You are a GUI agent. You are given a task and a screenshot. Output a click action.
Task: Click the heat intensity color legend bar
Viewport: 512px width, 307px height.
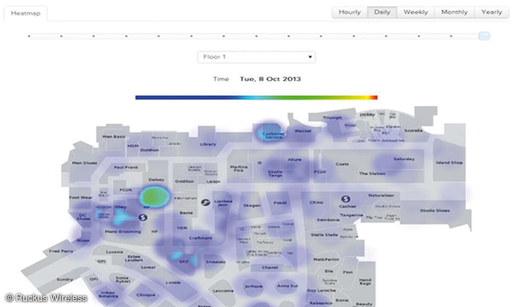(256, 98)
